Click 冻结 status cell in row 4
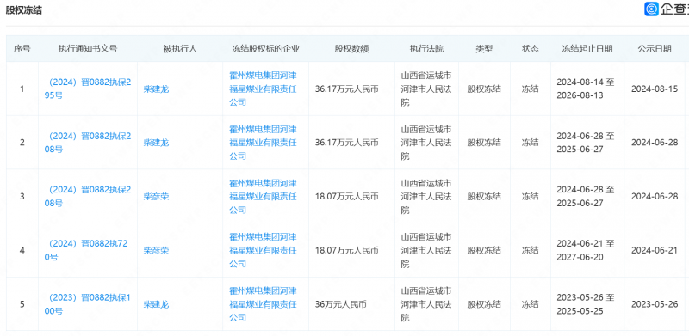 coord(531,250)
